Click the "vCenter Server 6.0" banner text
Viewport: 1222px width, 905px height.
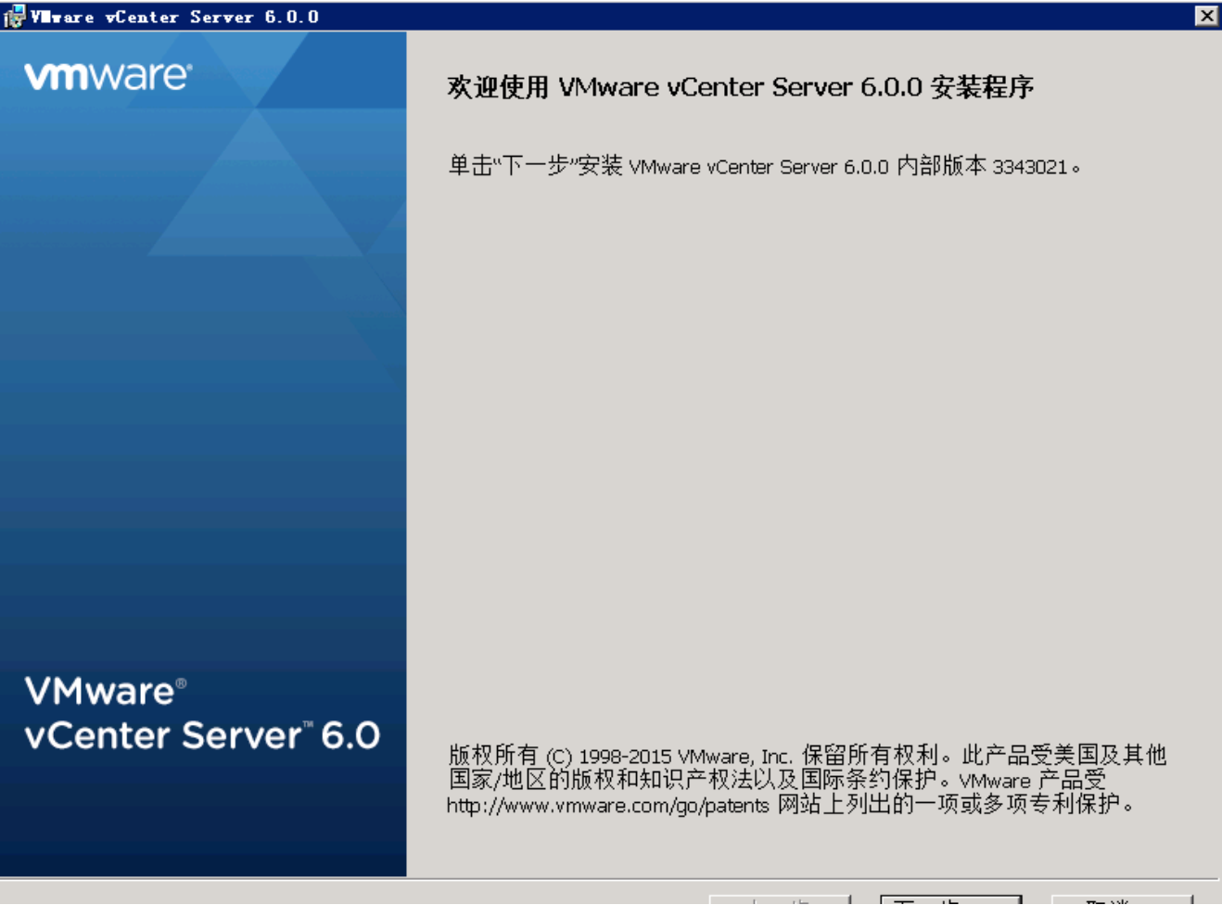pyautogui.click(x=202, y=735)
